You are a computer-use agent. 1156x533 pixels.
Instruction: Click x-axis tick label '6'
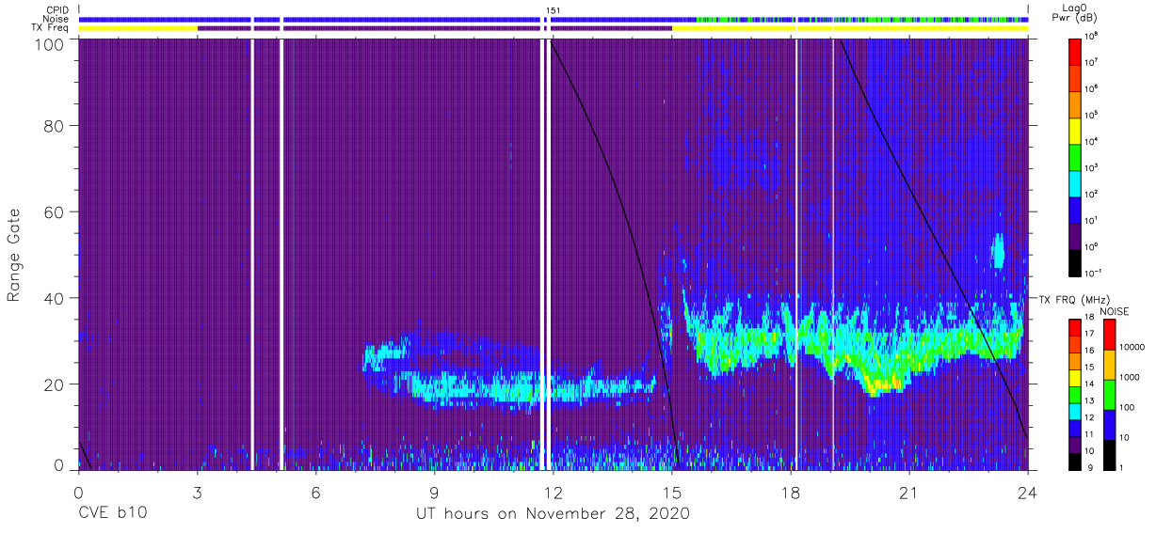click(x=315, y=492)
